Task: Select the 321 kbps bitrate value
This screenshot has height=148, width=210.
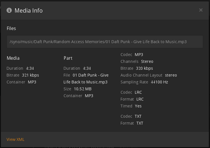Action: coord(30,75)
